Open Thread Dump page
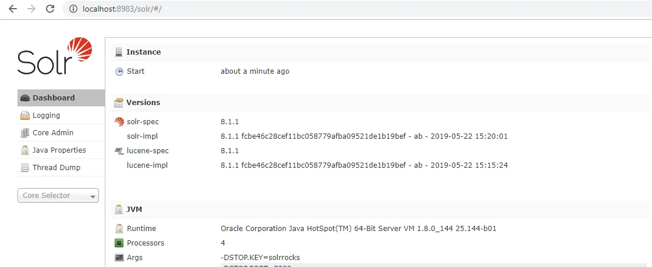 click(61, 168)
